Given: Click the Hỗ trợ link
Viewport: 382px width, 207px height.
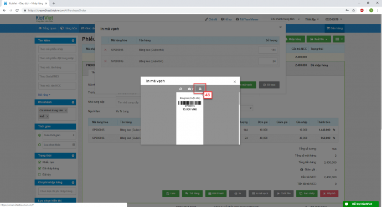Looking at the screenshot, I should [x=226, y=19].
